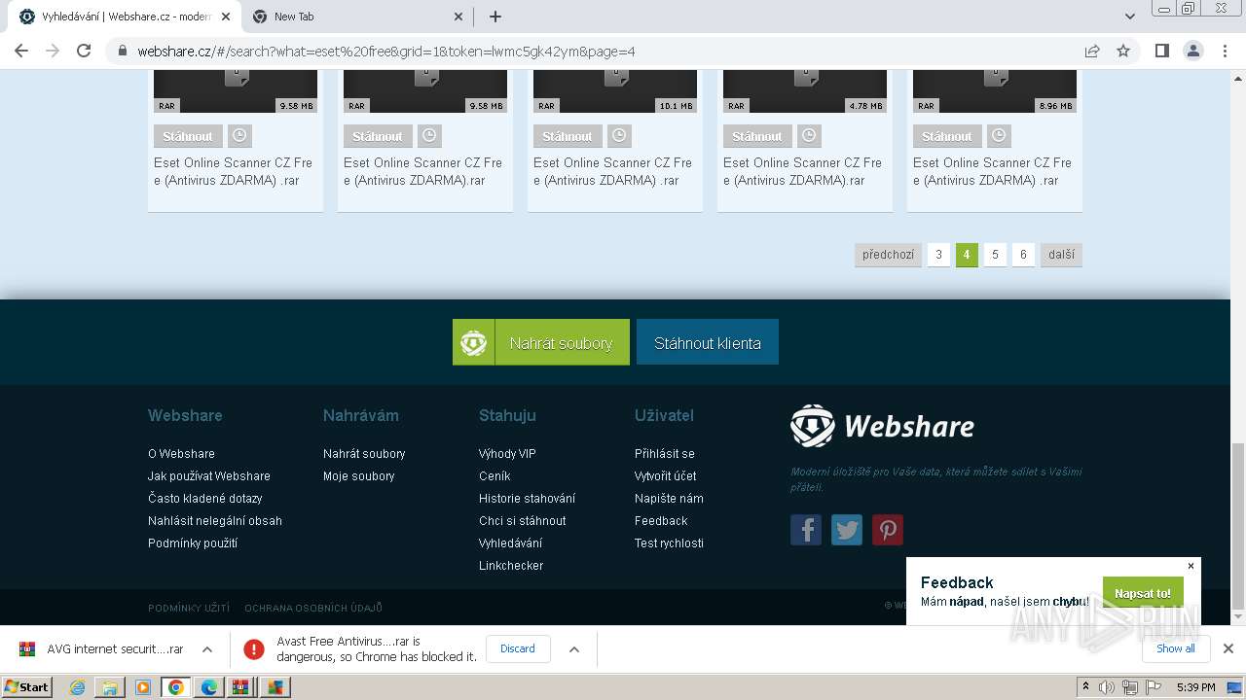Open Moje soubory link

(x=359, y=476)
